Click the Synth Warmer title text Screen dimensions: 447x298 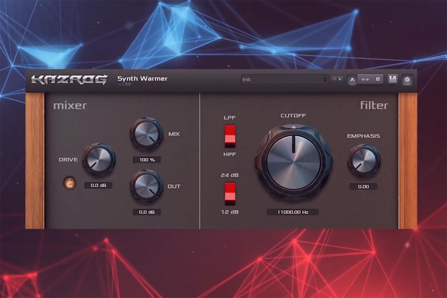(x=142, y=79)
